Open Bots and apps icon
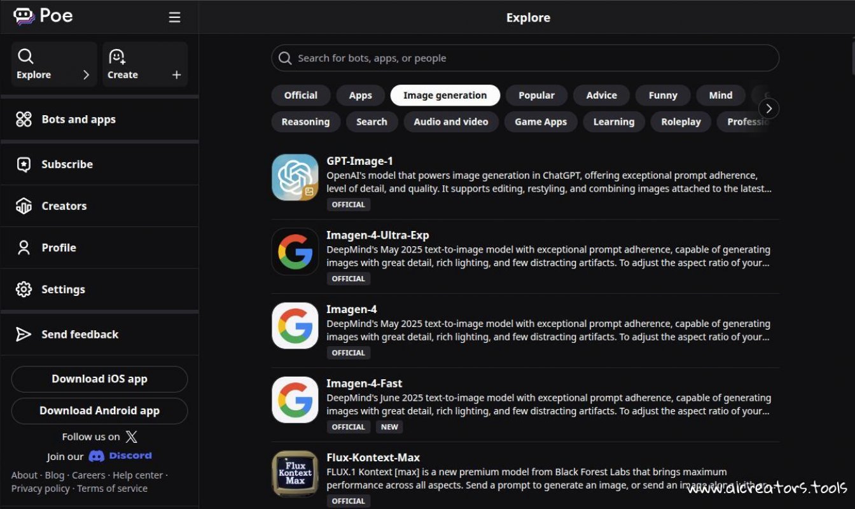This screenshot has height=509, width=855. [24, 119]
